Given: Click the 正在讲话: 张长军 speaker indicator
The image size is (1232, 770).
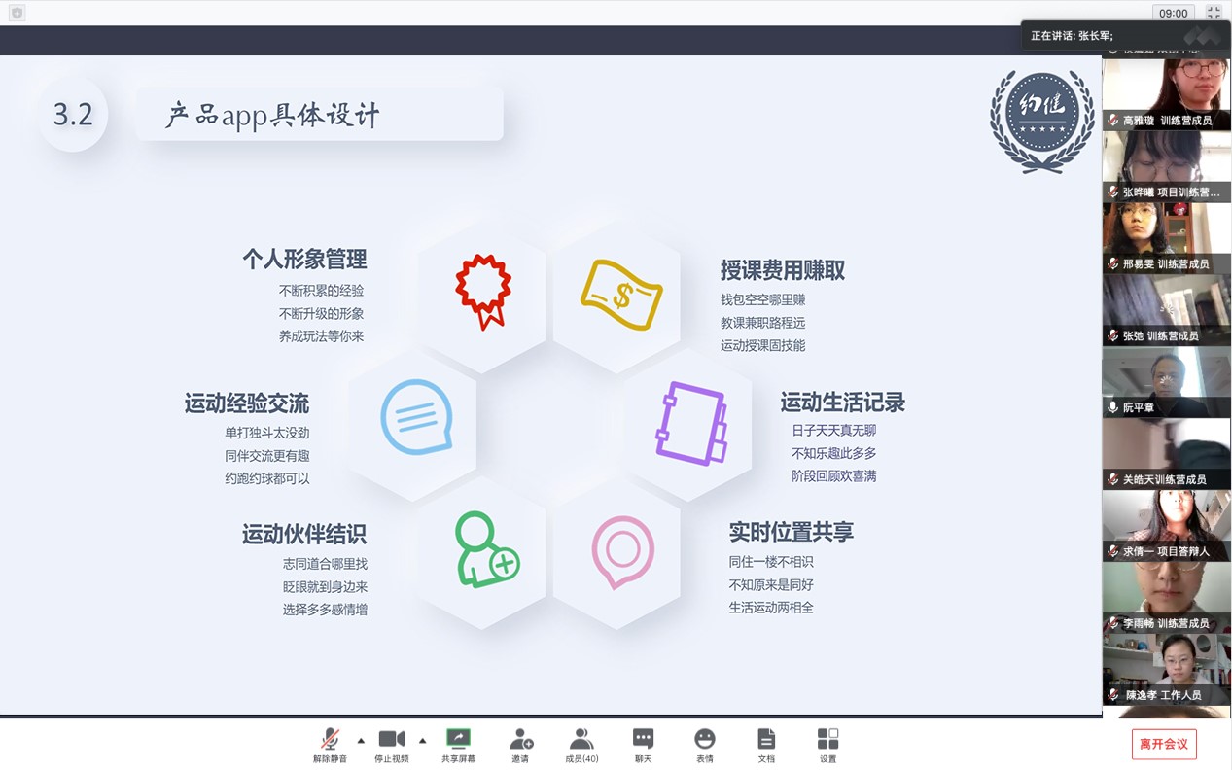Looking at the screenshot, I should pyautogui.click(x=1073, y=36).
